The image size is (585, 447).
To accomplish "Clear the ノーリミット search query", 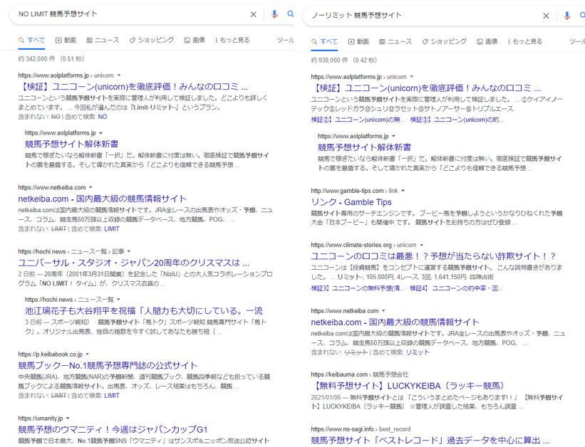I will tap(546, 16).
